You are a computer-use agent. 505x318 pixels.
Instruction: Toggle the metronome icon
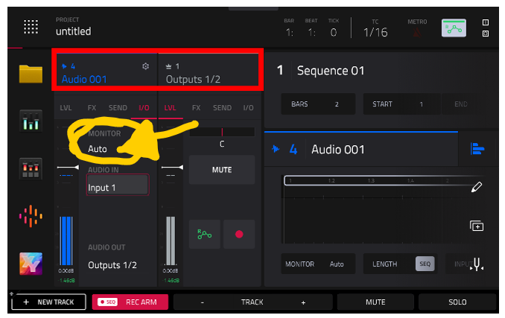click(x=417, y=32)
